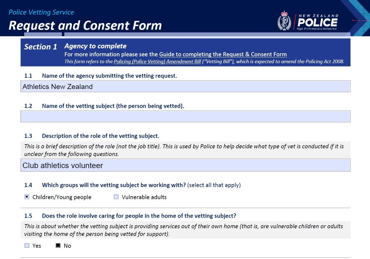Click the empty vetting subject name field
The height and width of the screenshot is (259, 370).
186,116
